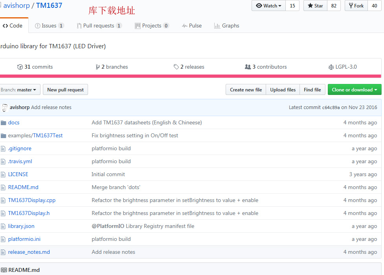
Task: Click the examples folder icon
Action: tap(3, 136)
